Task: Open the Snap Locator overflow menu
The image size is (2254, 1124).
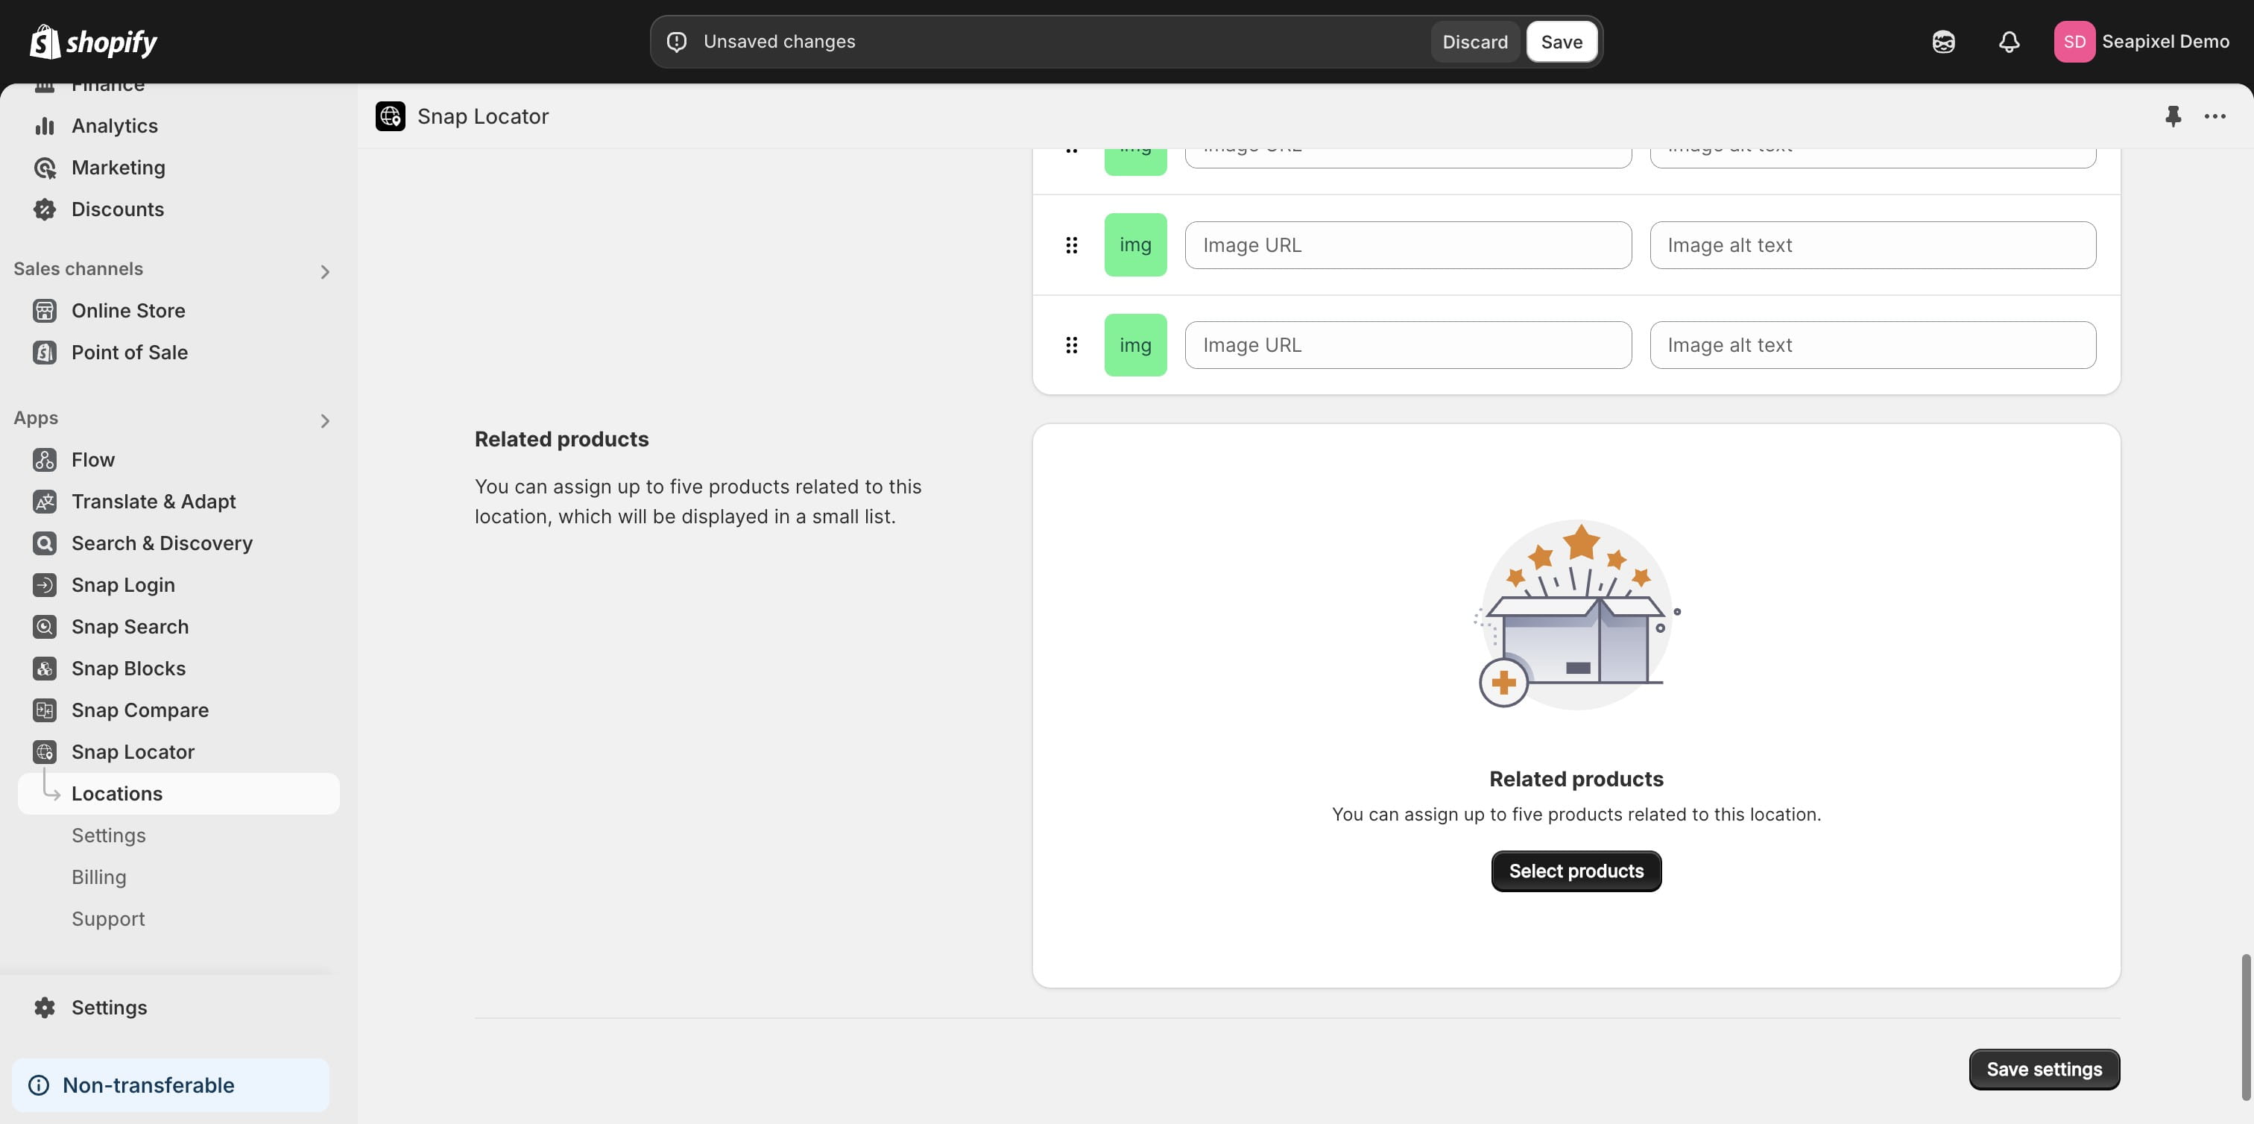Action: [2214, 116]
